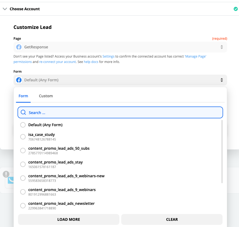
Task: Switch to the Custom tab
Action: pos(46,96)
